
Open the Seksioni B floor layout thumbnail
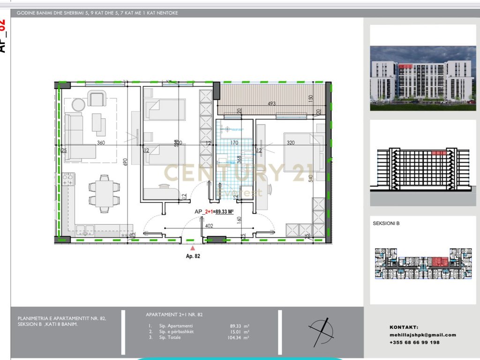pyautogui.click(x=423, y=263)
